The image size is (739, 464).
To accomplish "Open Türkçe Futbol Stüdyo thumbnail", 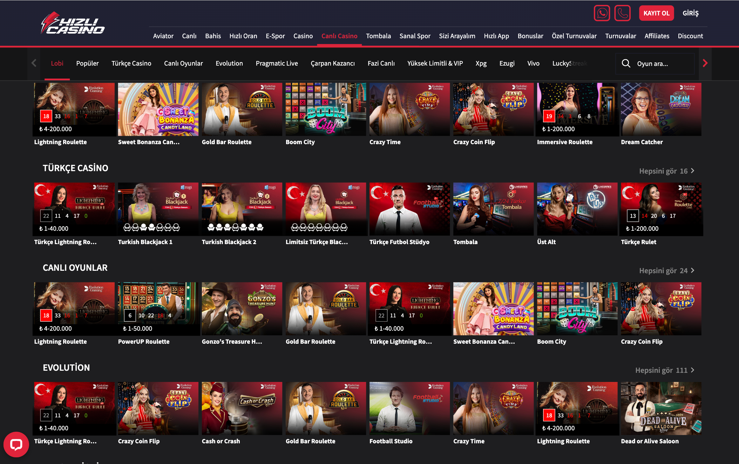I will click(x=409, y=209).
